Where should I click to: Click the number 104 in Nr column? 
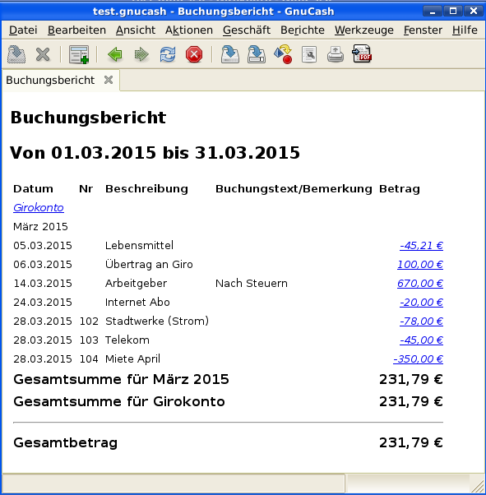click(89, 359)
